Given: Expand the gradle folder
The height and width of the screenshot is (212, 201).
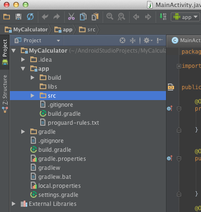Looking at the screenshot, I should click(x=23, y=132).
